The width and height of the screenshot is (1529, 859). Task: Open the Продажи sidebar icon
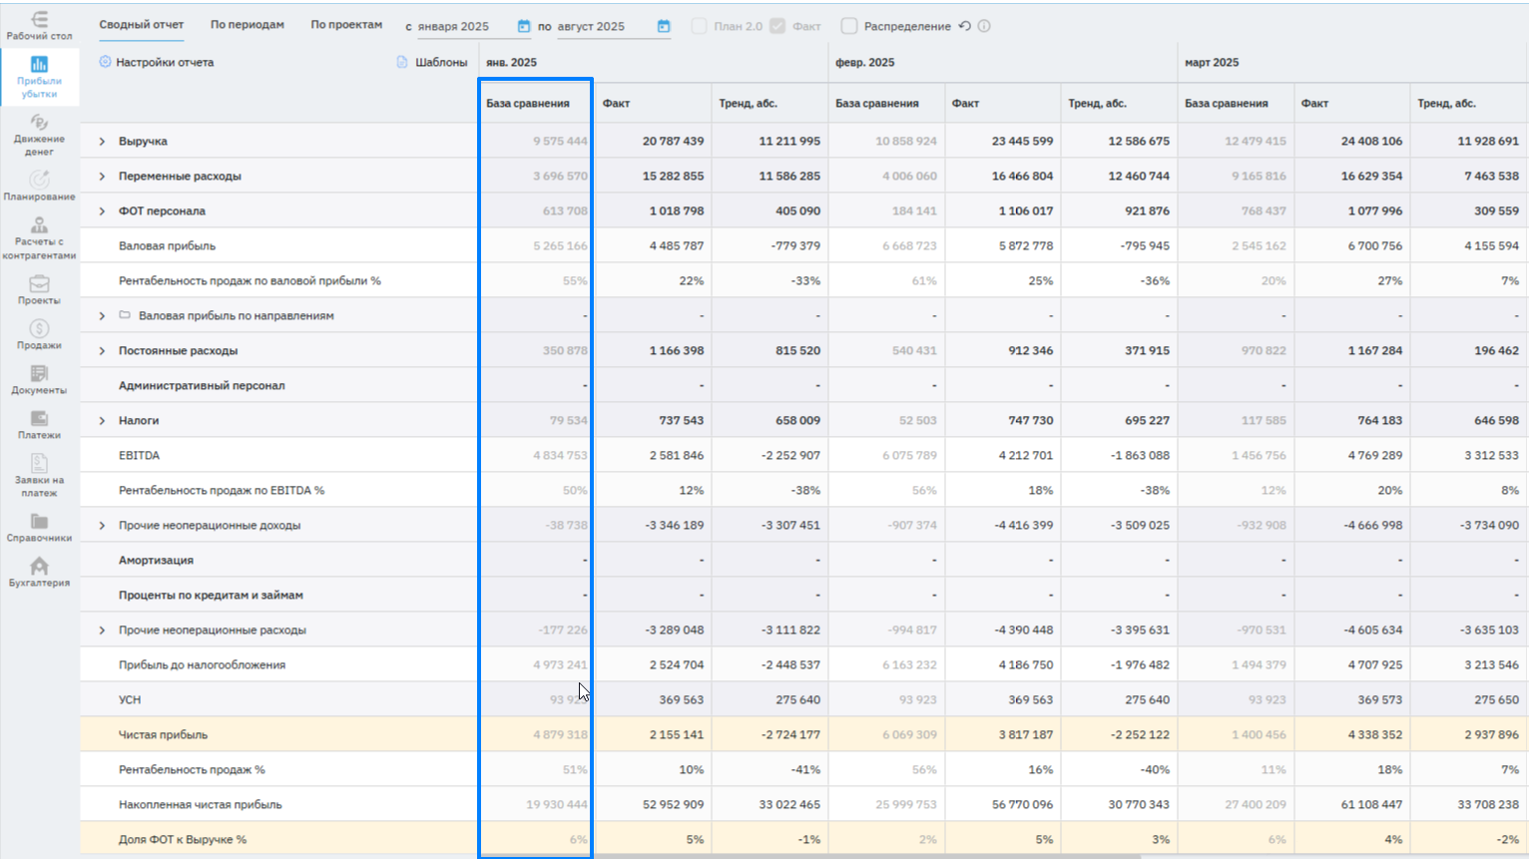39,329
